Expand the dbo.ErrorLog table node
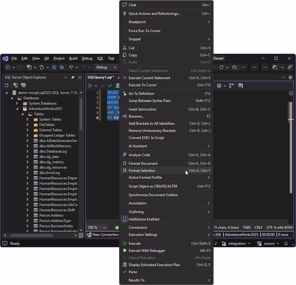 tap(28, 172)
